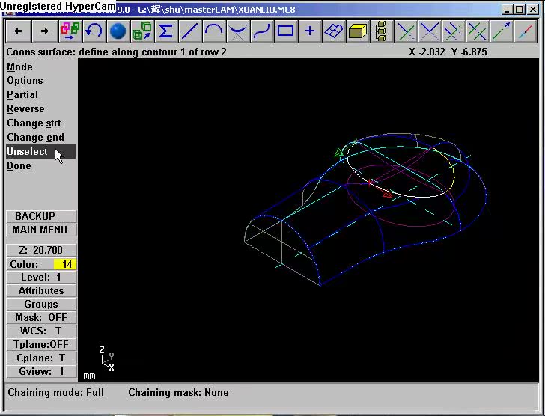
Task: Click the Chaining mask: None status text
Action: tap(178, 392)
